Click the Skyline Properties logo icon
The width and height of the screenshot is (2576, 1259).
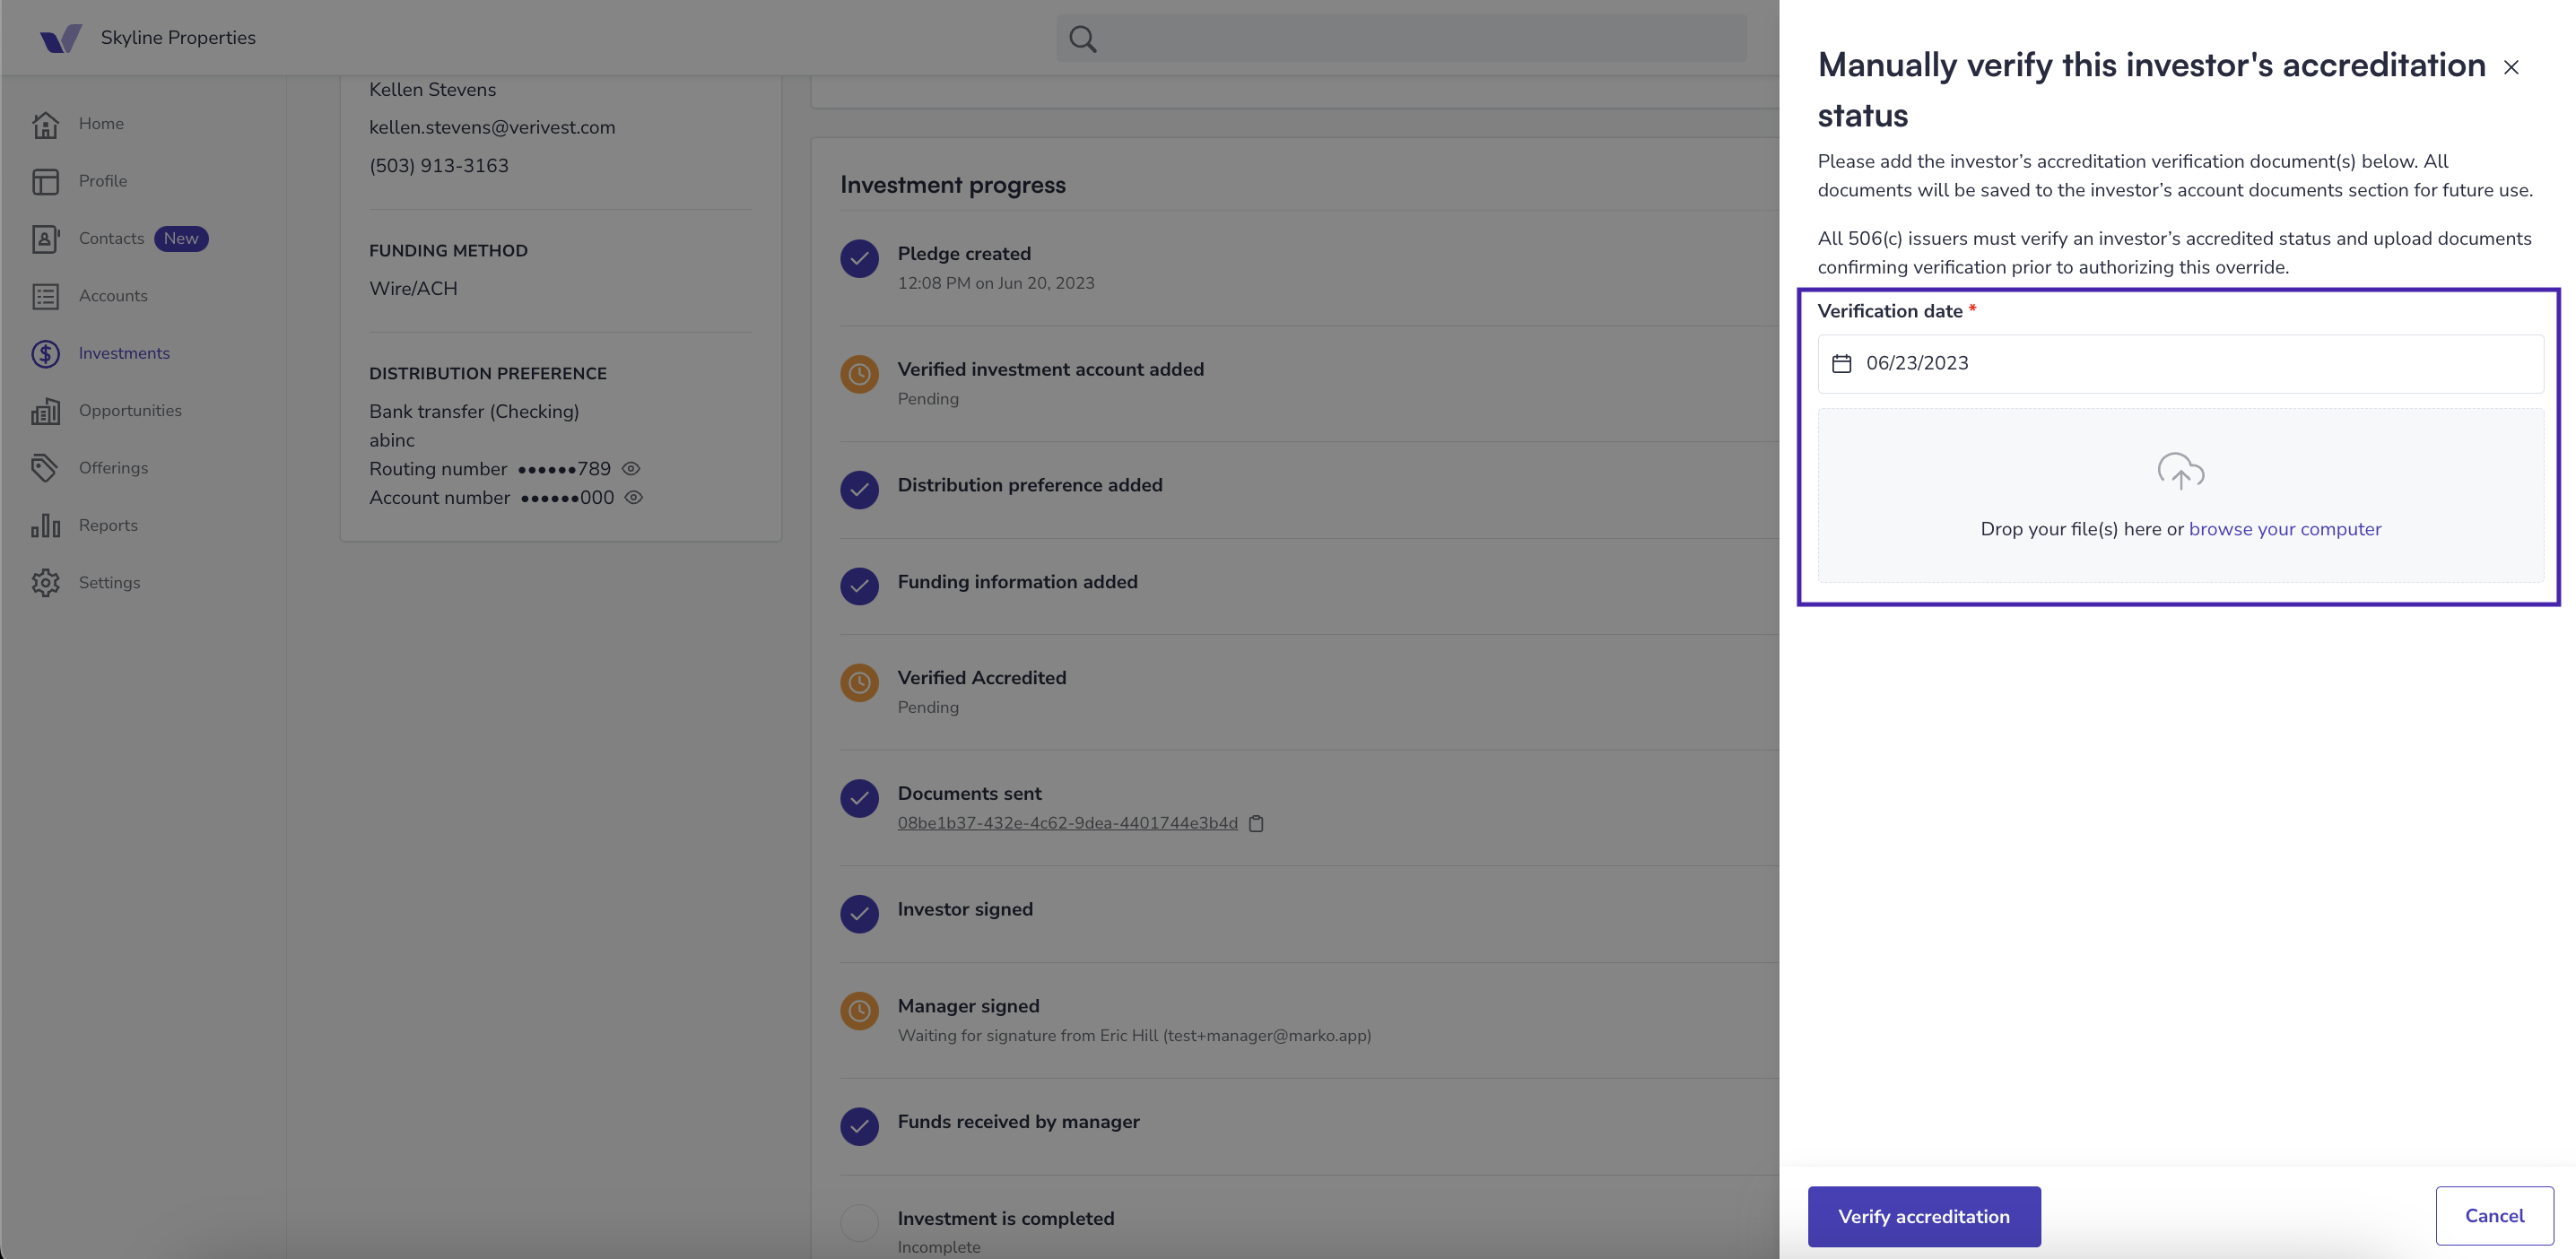coord(61,38)
